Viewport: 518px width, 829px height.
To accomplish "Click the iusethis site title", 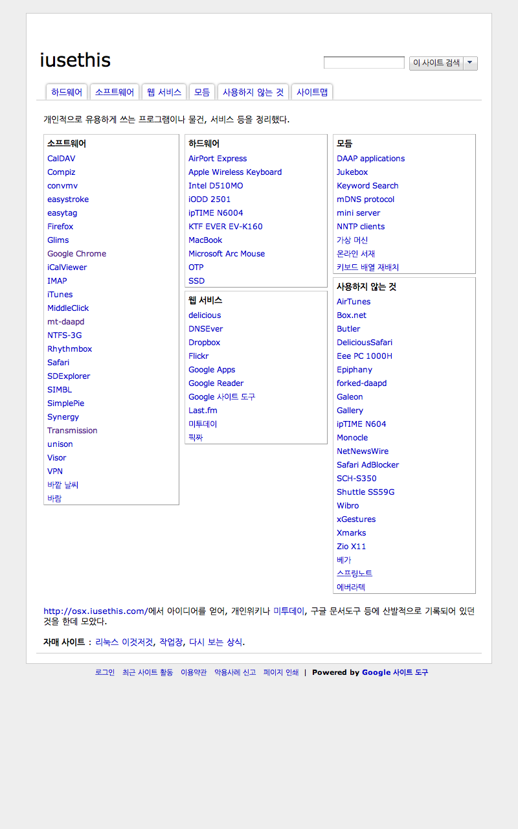I will [x=75, y=60].
